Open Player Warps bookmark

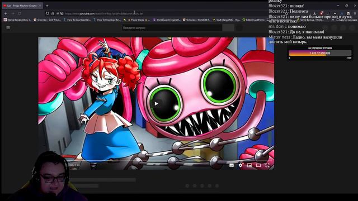click(x=136, y=20)
